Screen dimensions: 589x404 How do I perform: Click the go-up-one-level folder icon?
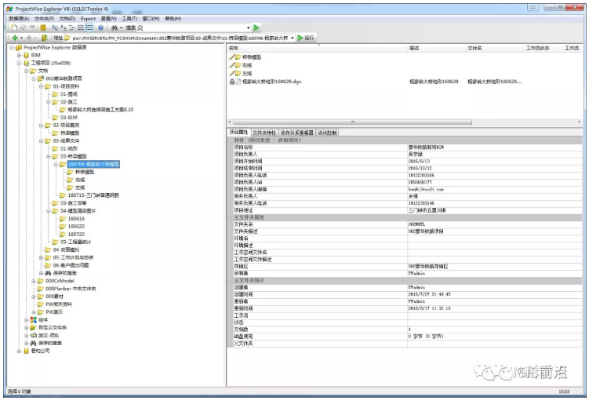[x=45, y=38]
